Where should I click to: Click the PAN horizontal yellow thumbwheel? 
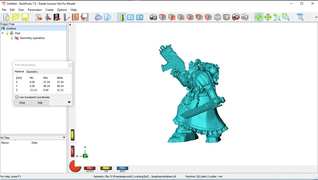tap(106, 168)
